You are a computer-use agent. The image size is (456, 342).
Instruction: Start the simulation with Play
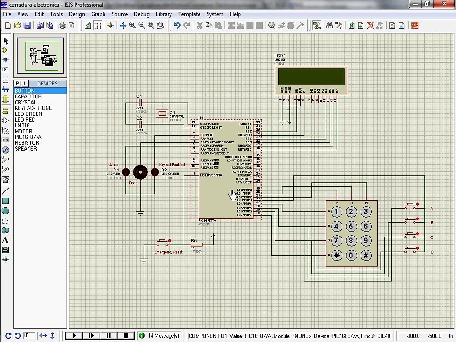tap(74, 336)
